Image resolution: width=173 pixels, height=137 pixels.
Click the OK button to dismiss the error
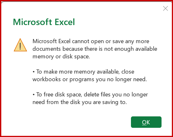[x=146, y=122]
